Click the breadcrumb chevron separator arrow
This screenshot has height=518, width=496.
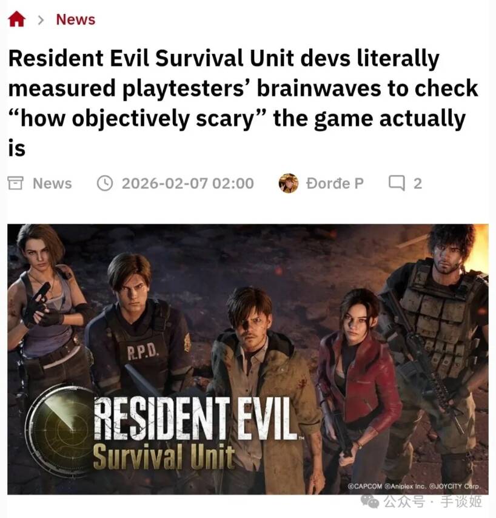(41, 20)
